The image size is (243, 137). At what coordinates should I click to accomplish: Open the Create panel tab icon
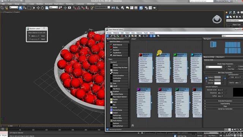point(227,13)
